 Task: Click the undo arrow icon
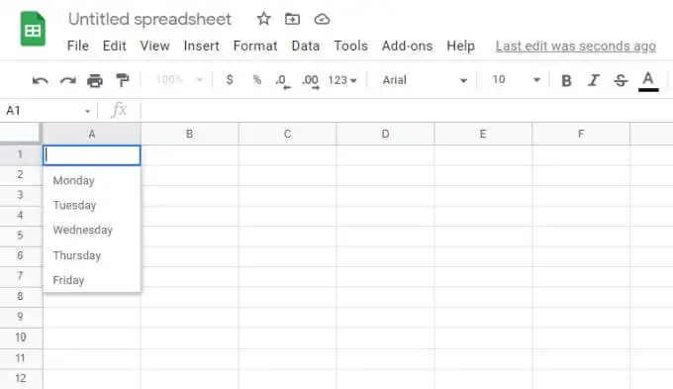click(x=41, y=80)
